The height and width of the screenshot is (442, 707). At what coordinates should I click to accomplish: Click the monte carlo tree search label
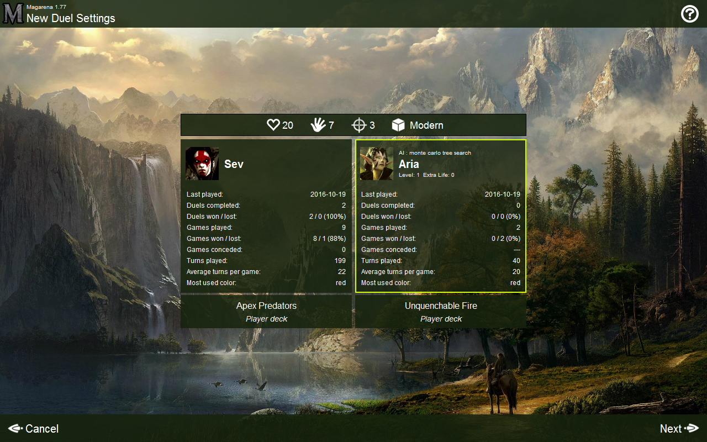coord(435,152)
